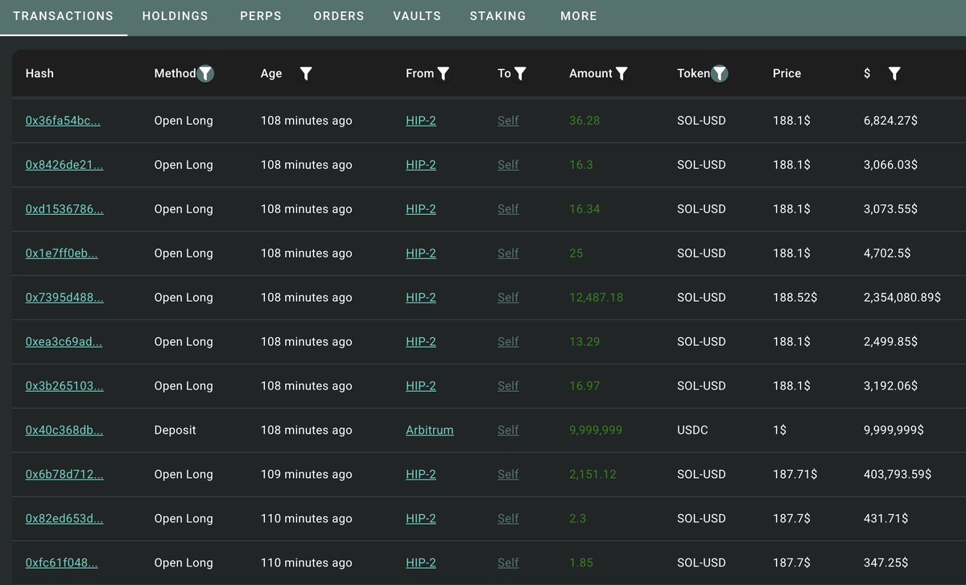
Task: Click the Method column filter icon
Action: pos(206,73)
